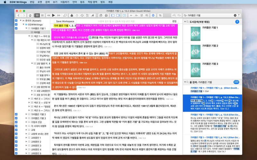Collapse the 을 검색: 가려뽑은 기별 section

point(185,82)
